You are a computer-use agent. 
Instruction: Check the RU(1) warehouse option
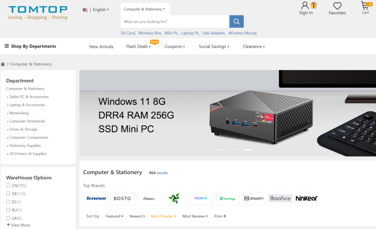[8, 210]
